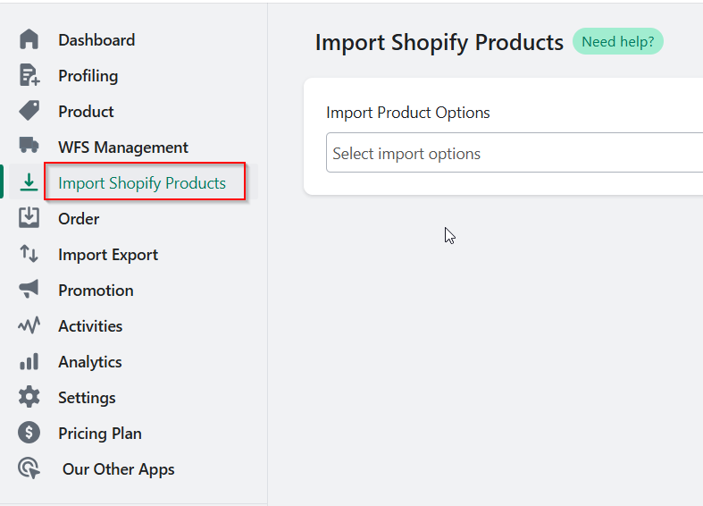Navigate to Our Other Apps
Image resolution: width=703 pixels, height=506 pixels.
point(119,469)
